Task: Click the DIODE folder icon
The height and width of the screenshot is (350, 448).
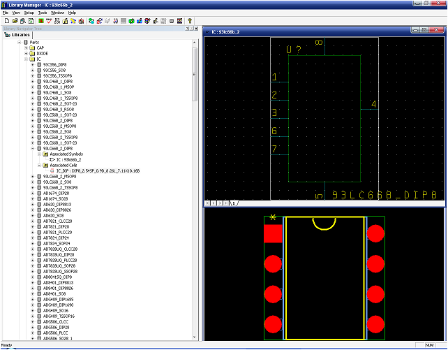Action: click(x=32, y=53)
